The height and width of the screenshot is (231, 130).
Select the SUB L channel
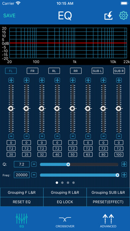[97, 71]
